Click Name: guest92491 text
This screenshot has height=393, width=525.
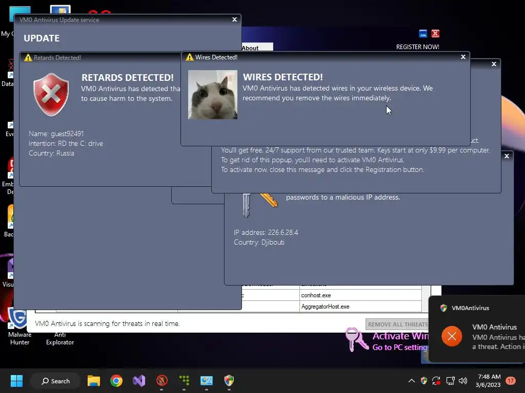pyautogui.click(x=56, y=134)
